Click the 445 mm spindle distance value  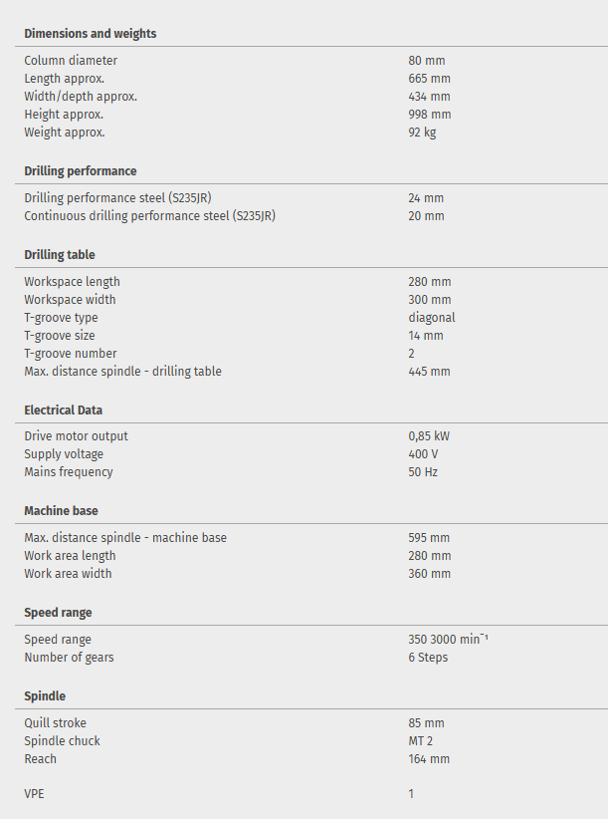(429, 372)
